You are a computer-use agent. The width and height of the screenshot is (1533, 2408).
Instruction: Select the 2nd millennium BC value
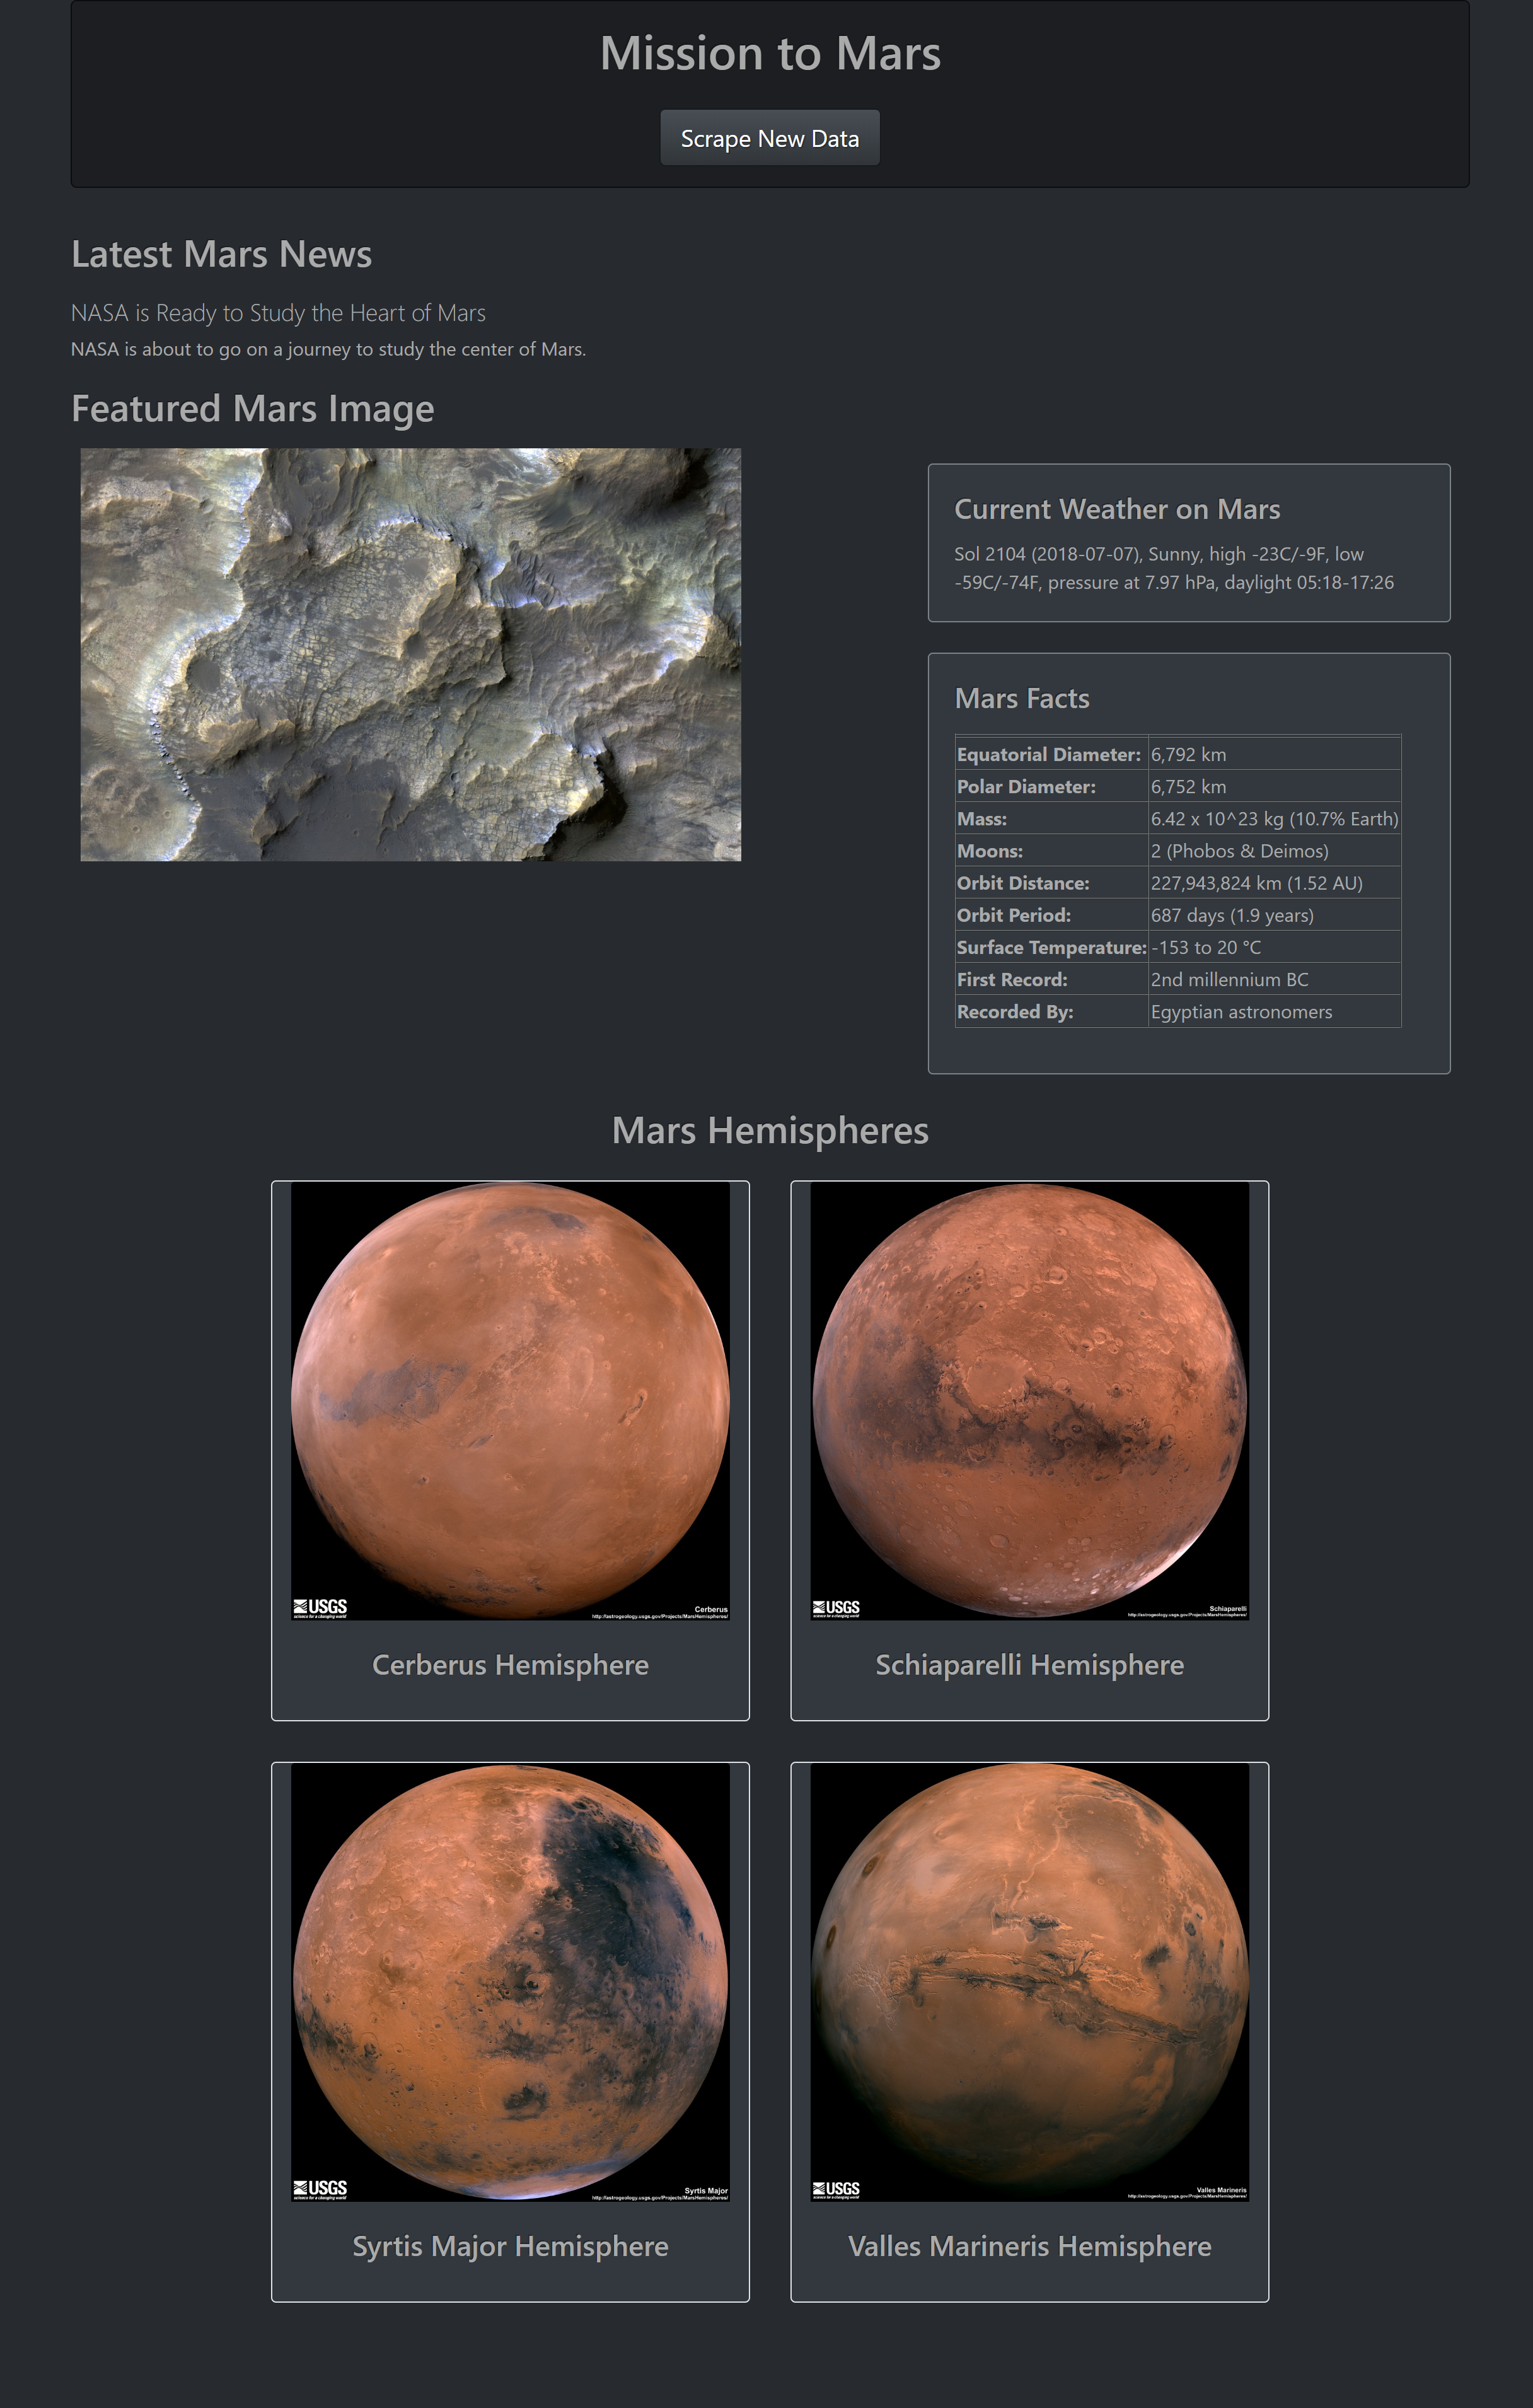click(x=1274, y=979)
